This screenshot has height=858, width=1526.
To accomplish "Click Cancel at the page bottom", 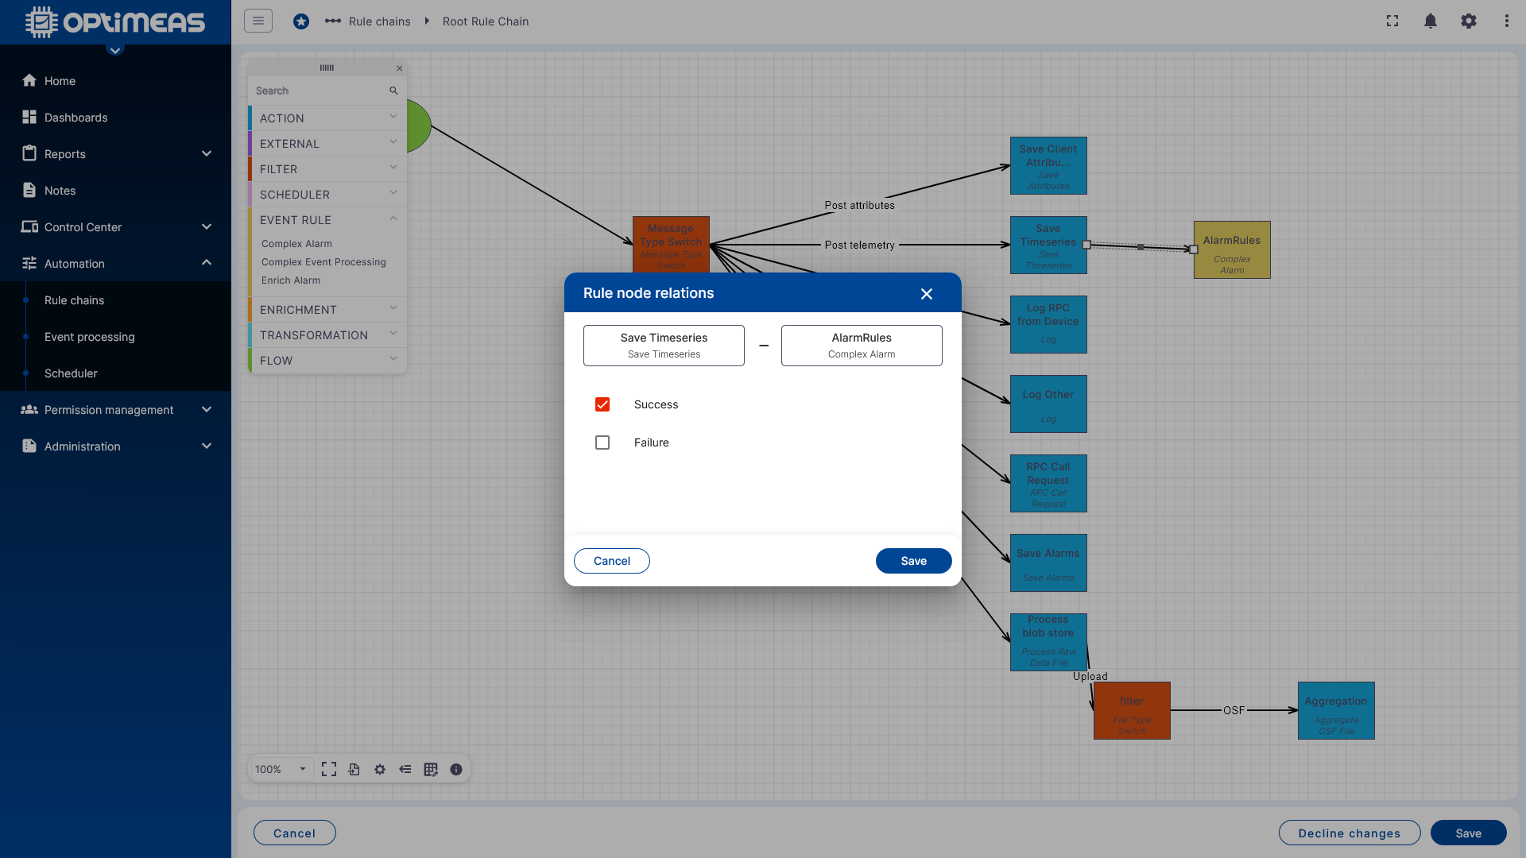I will click(295, 833).
